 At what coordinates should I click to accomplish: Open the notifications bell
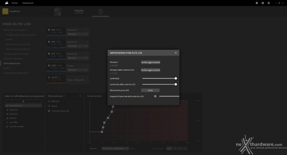coord(257,3)
